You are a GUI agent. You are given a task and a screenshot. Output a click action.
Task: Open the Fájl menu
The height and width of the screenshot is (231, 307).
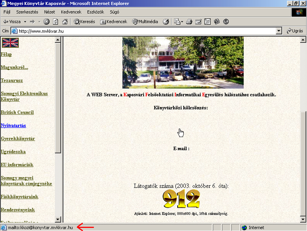pyautogui.click(x=7, y=12)
